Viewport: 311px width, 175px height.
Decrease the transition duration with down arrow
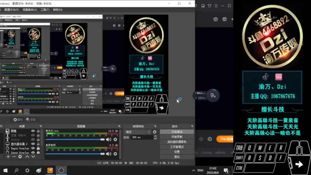155,138
